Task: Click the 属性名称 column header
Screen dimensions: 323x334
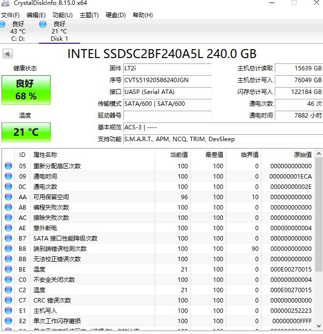Action: [92, 155]
